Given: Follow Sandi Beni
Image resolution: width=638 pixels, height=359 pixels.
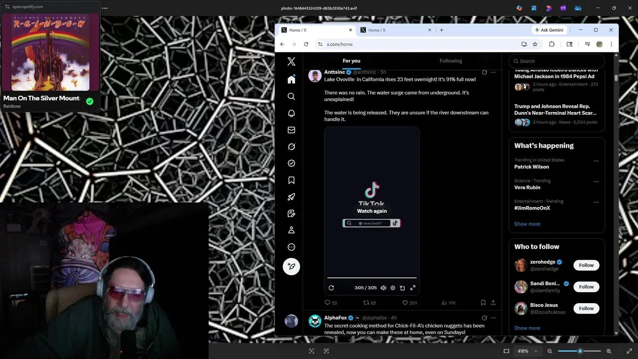Looking at the screenshot, I should coord(586,287).
